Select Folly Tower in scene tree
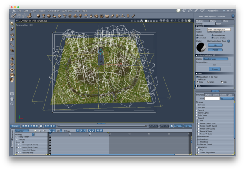Image resolution: width=245 pixels, height=170 pixels. click(x=203, y=115)
